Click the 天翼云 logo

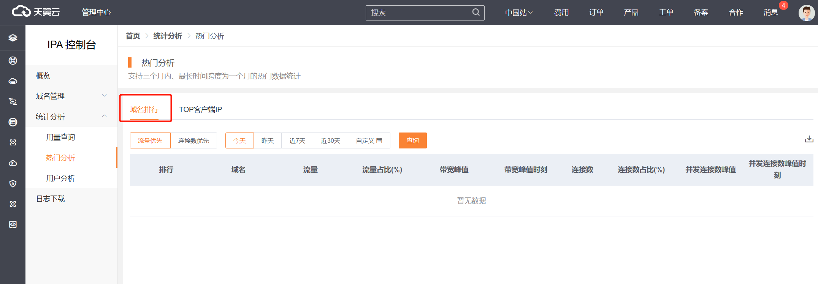36,12
